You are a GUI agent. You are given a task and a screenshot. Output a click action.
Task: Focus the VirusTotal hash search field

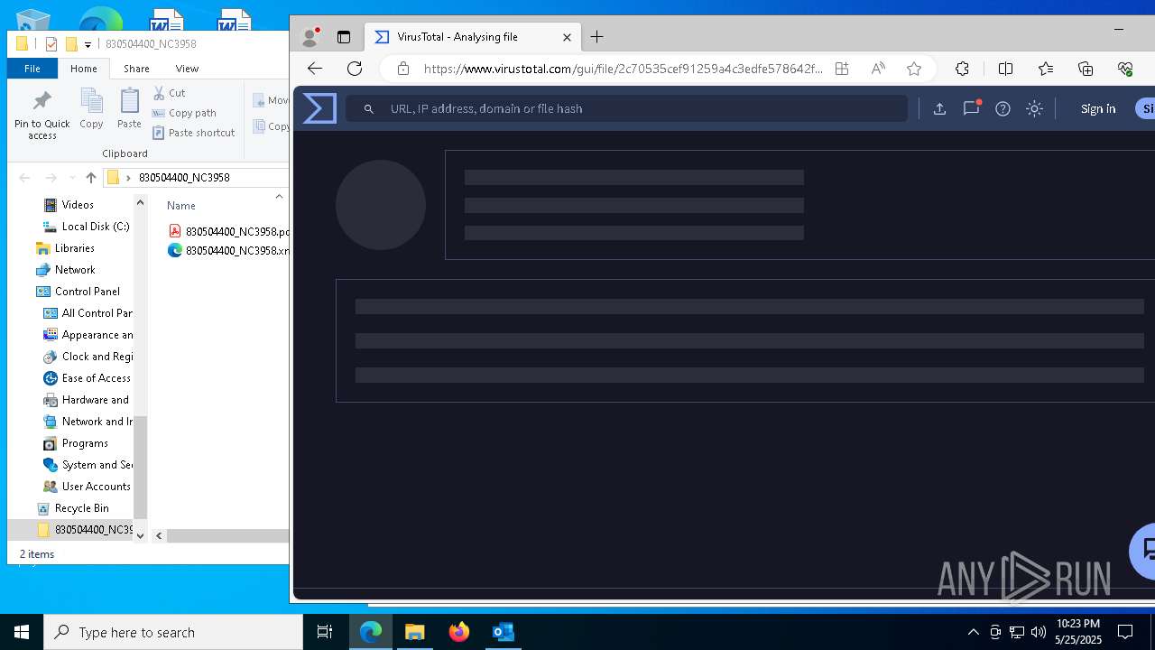coord(626,108)
